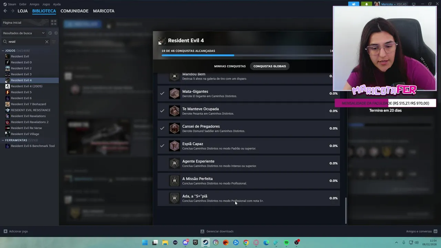Click Adicionar jogo at the bottom
441x248 pixels.
click(16, 231)
